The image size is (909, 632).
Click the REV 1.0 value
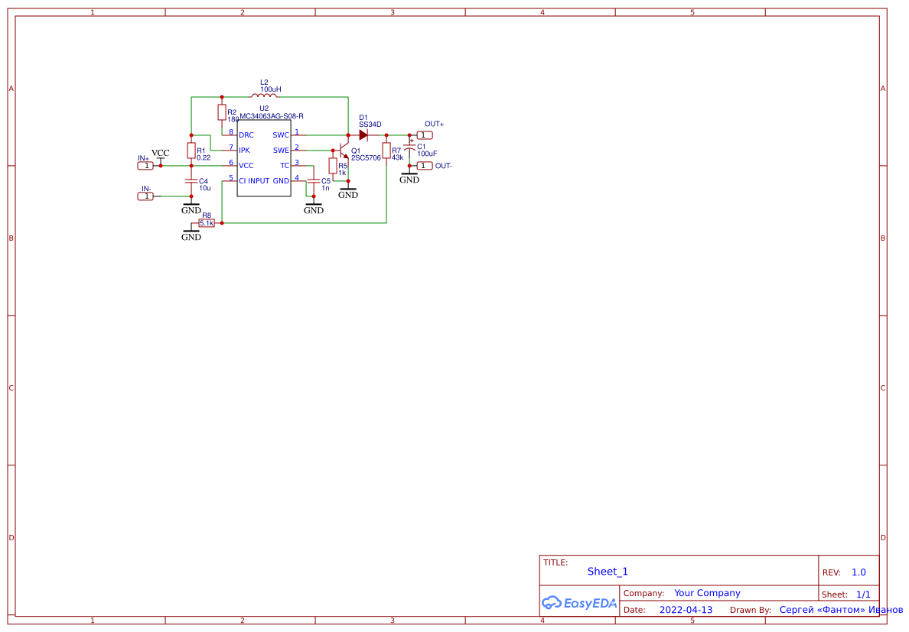[x=858, y=572]
